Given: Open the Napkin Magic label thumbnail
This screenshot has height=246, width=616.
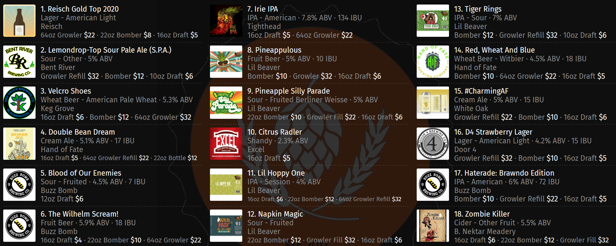Looking at the screenshot, I should tap(226, 226).
